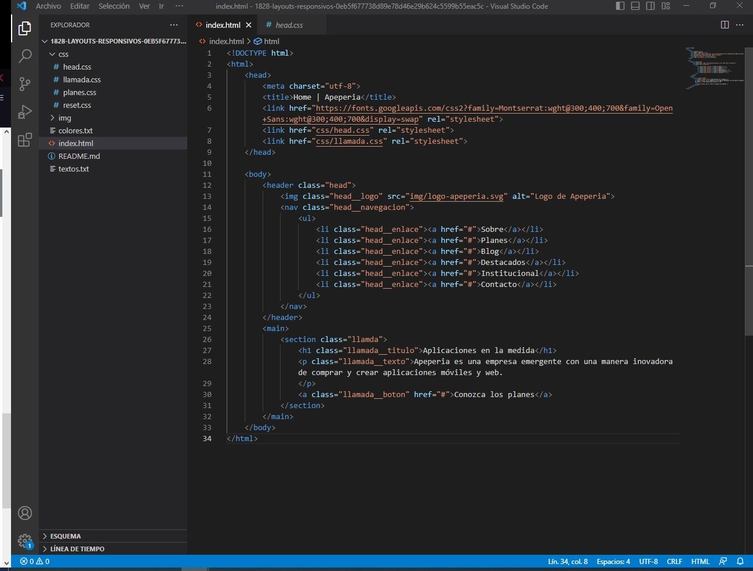Screen dimensions: 753x571
Task: Click line number 12 in the gutter
Action: click(207, 185)
